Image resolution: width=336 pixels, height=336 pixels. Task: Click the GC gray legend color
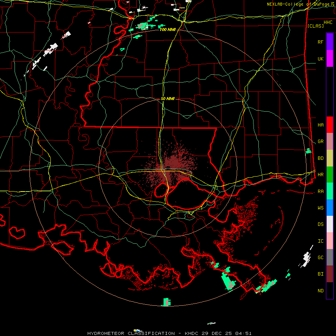point(330,257)
